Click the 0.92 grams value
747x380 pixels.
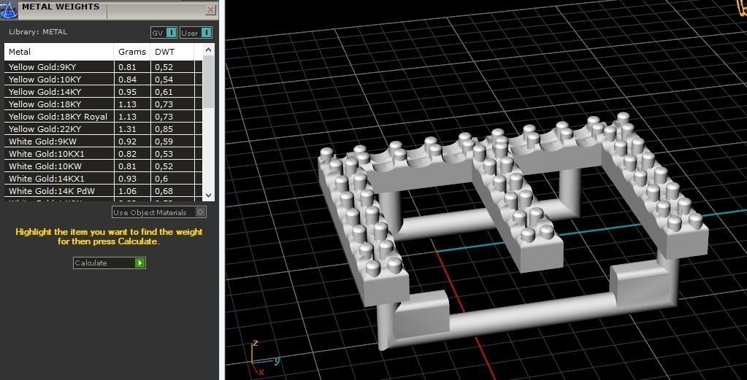pos(127,141)
